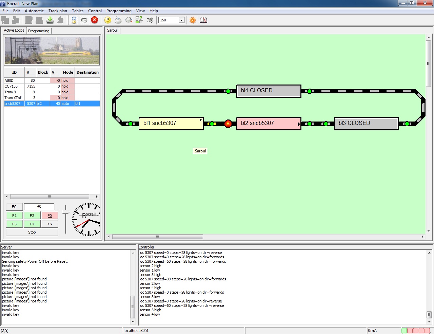Open the View menu
This screenshot has height=334, width=434.
click(x=140, y=11)
